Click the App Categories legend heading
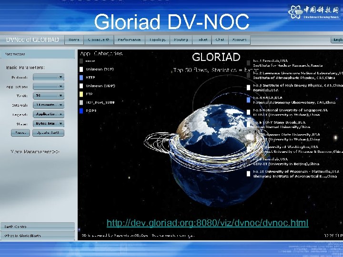This screenshot has height=257, width=343. 101,53
